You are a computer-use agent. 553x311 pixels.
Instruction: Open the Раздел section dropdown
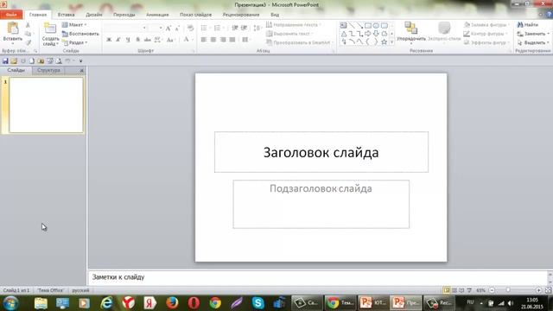[75, 42]
